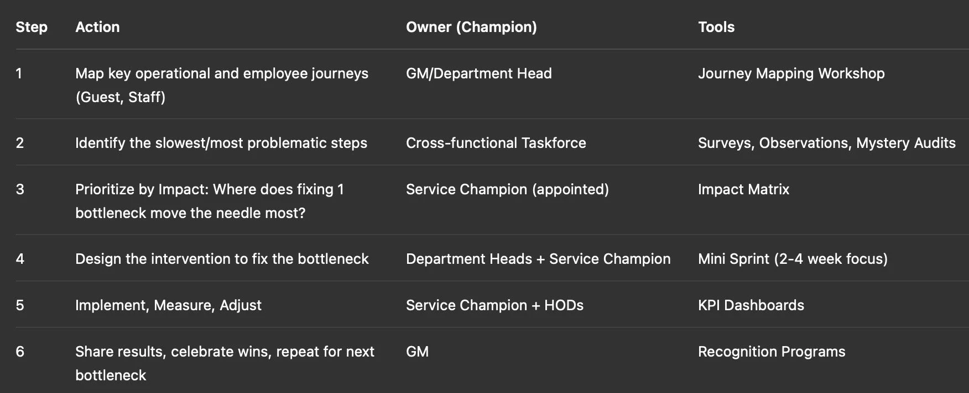The width and height of the screenshot is (969, 393).
Task: Select Service Champion (appointed) cell
Action: (507, 189)
